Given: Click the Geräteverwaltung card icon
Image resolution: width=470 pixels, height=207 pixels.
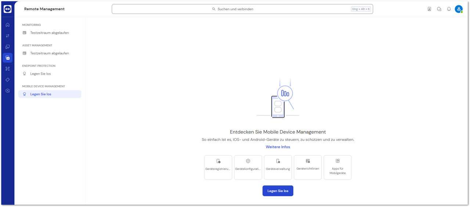Looking at the screenshot, I should 278,161.
